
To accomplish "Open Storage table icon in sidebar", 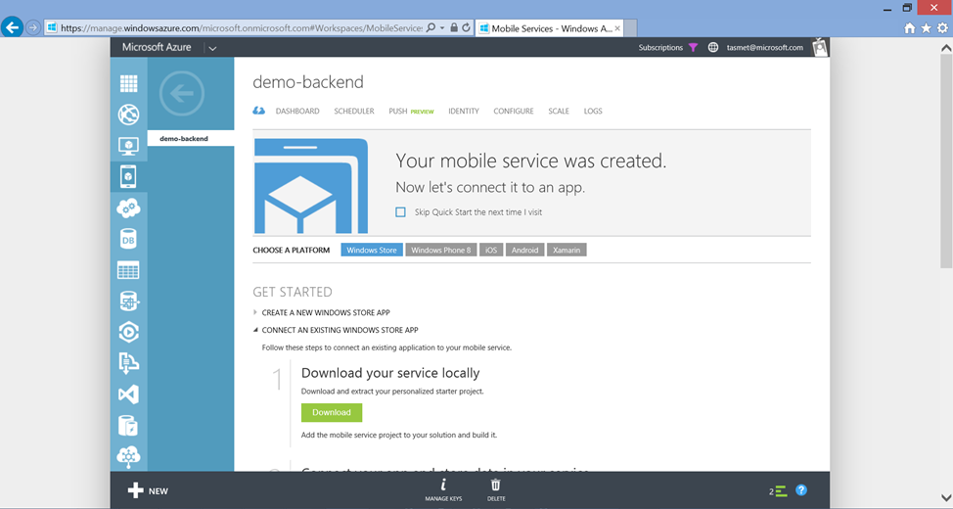I will tap(128, 270).
